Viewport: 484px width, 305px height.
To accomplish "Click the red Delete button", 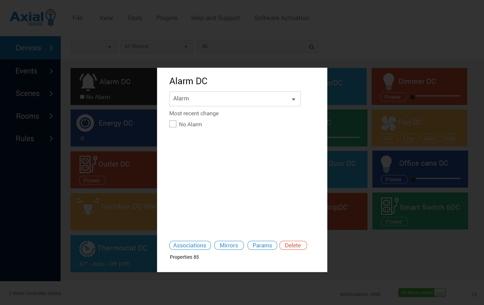I will tap(293, 245).
